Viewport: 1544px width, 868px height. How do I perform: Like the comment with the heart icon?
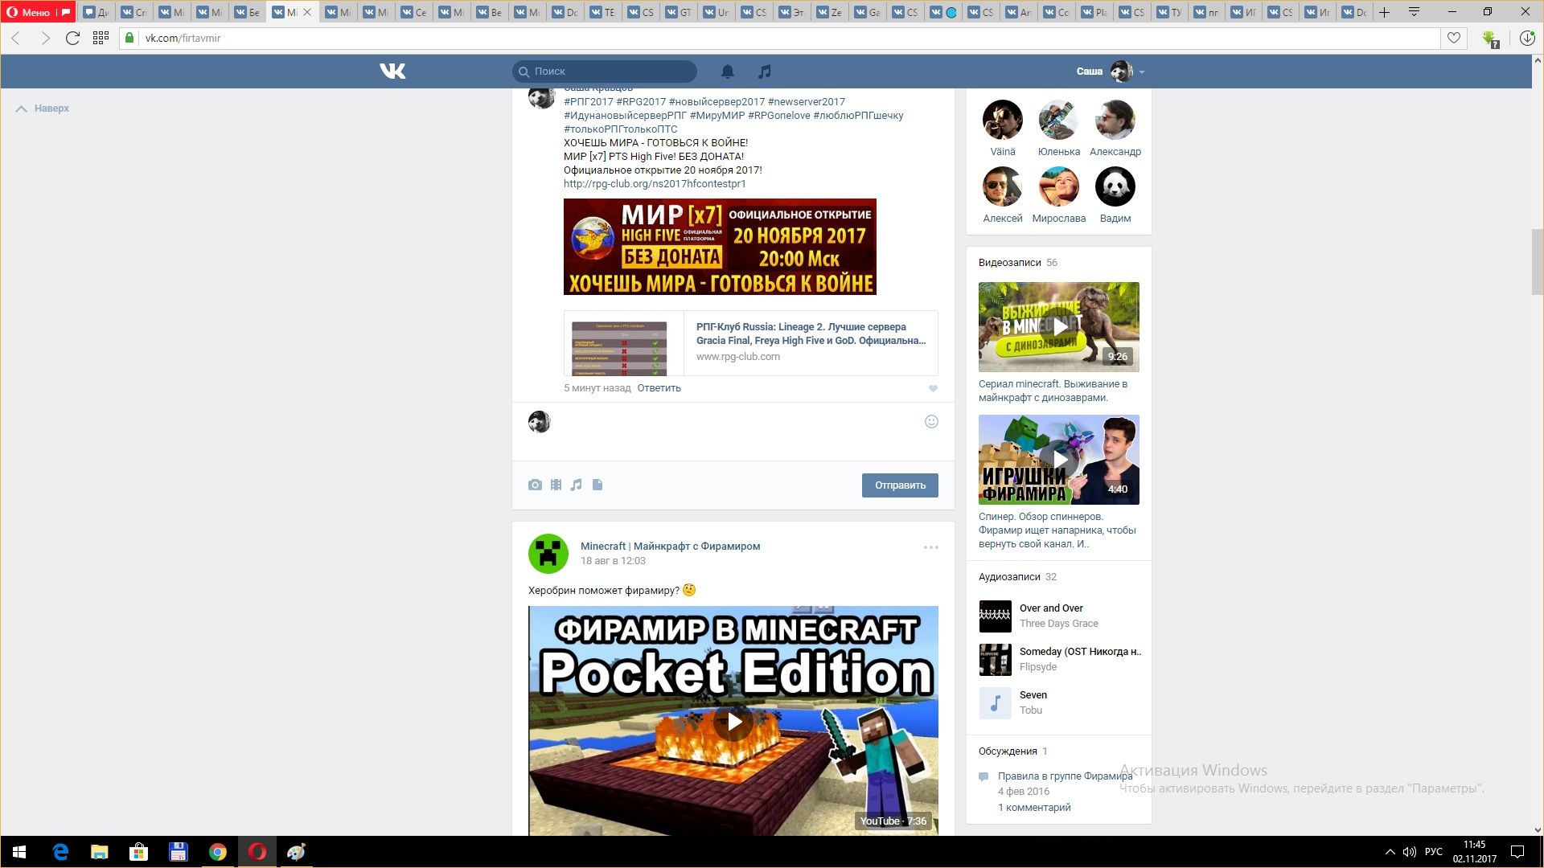[x=933, y=388]
